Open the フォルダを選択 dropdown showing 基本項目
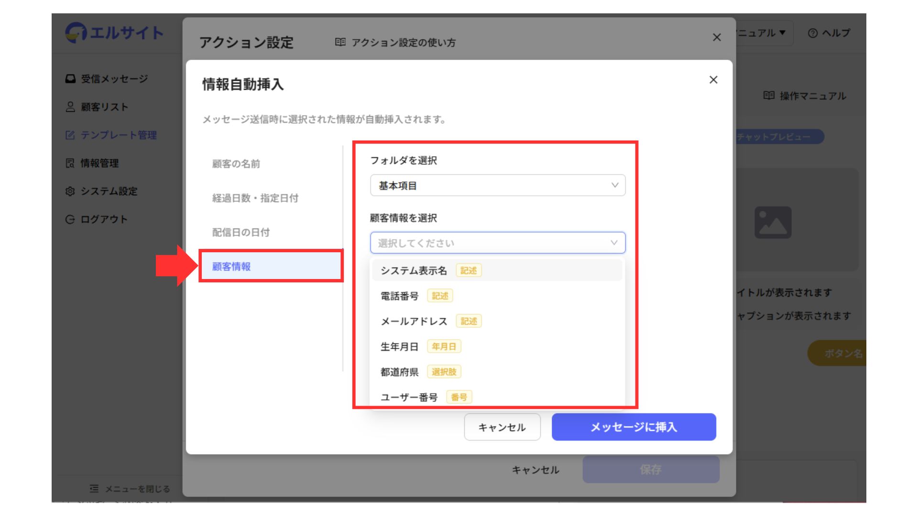Screen dimensions: 918x516 click(497, 185)
